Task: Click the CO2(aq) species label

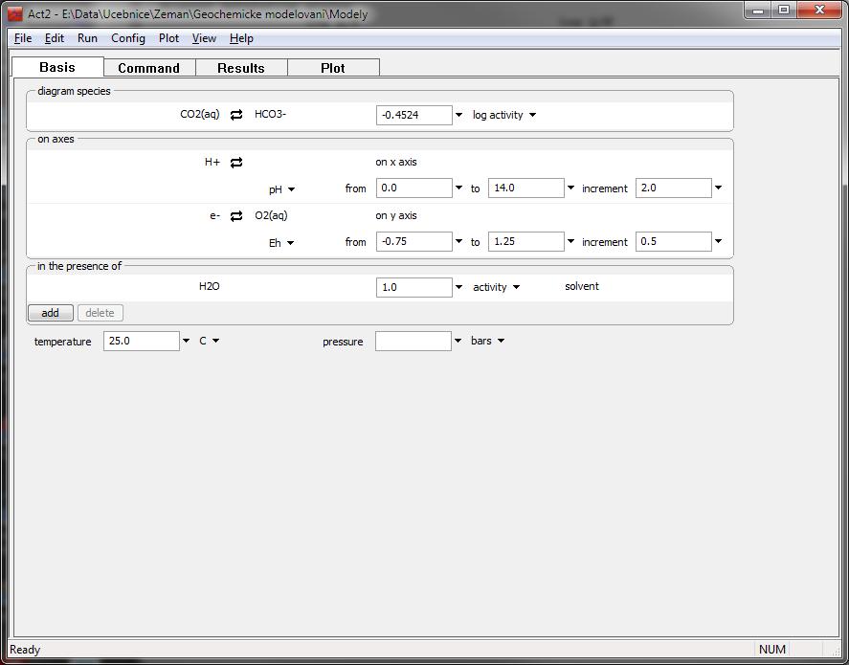Action: pyautogui.click(x=200, y=115)
